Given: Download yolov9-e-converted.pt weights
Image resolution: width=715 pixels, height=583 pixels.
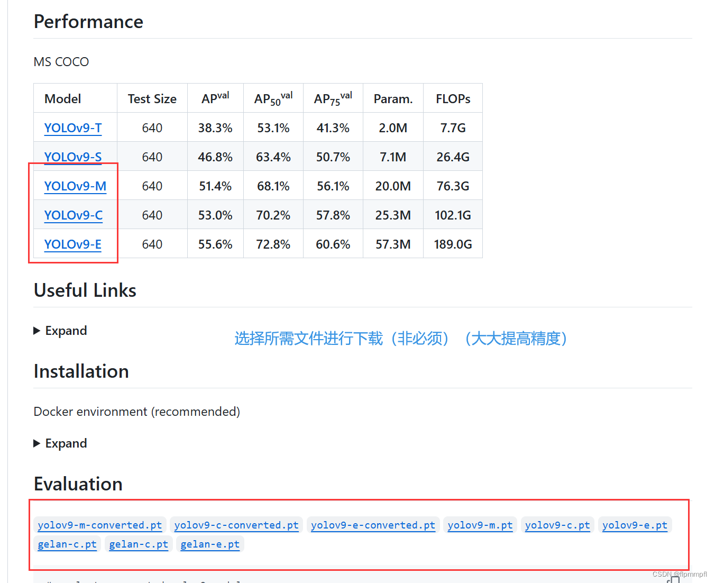Looking at the screenshot, I should [x=373, y=525].
